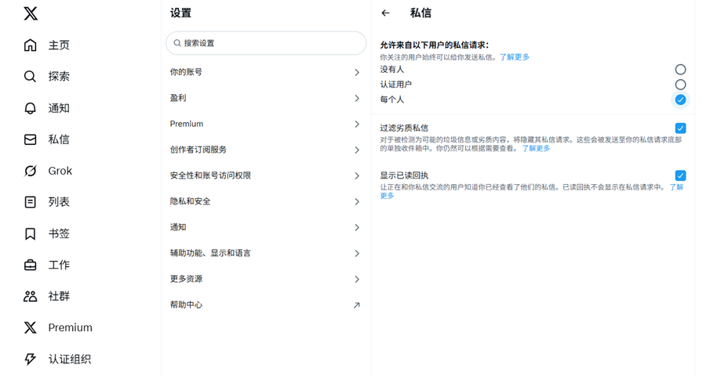Open 辅助功能、显示和语言 settings entry
Image resolution: width=706 pixels, height=376 pixels.
[266, 253]
